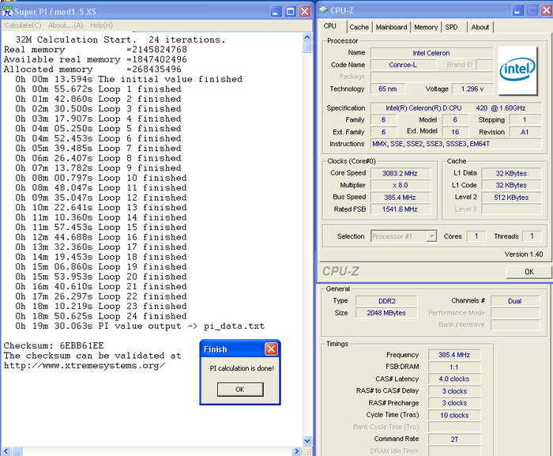This screenshot has width=553, height=456.
Task: Click the Bus Speed value 385.4 MHz
Action: [400, 198]
